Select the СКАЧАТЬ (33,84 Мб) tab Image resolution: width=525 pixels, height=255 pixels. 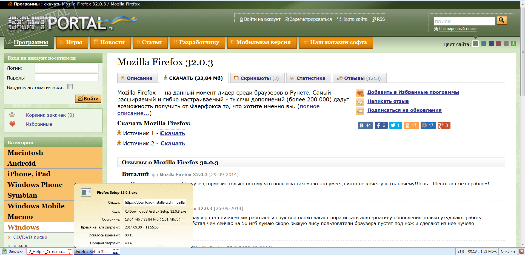click(194, 78)
